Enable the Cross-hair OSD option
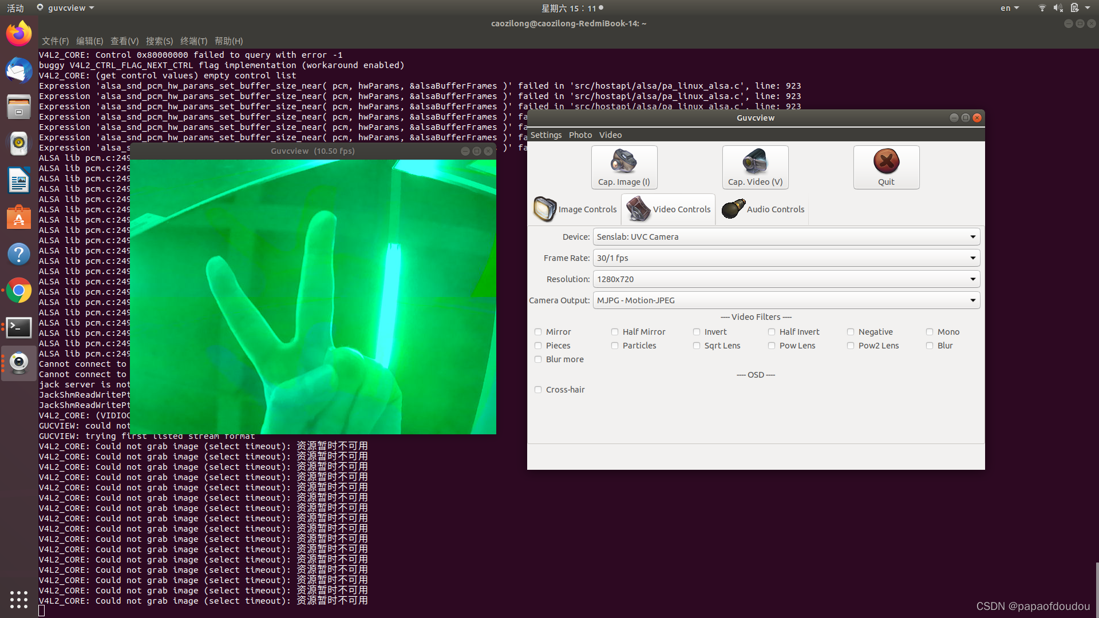This screenshot has height=618, width=1099. coord(538,390)
